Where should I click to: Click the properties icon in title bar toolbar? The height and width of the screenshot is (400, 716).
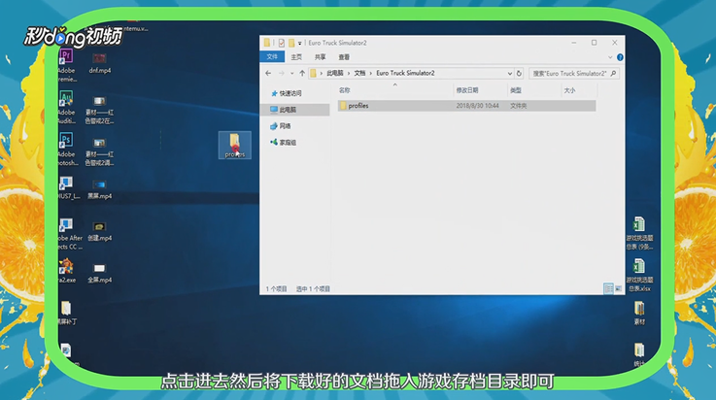click(282, 43)
